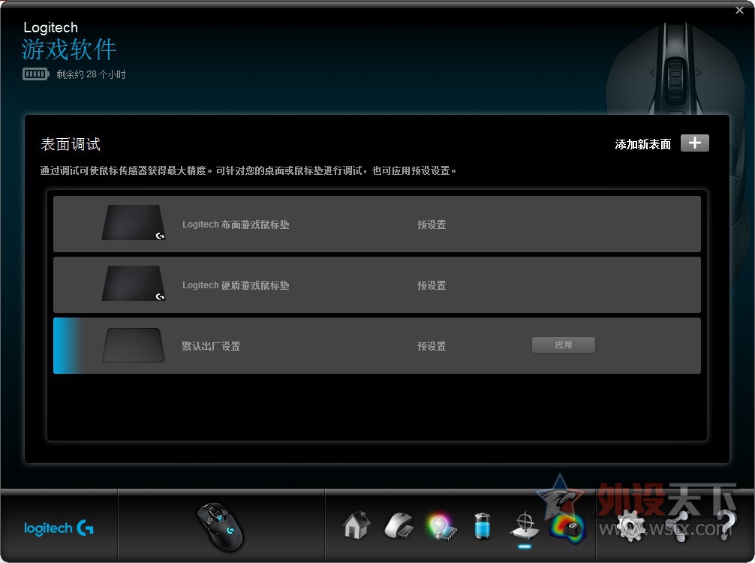Click 预设置 in the default factory row
The image size is (755, 563).
(x=432, y=346)
